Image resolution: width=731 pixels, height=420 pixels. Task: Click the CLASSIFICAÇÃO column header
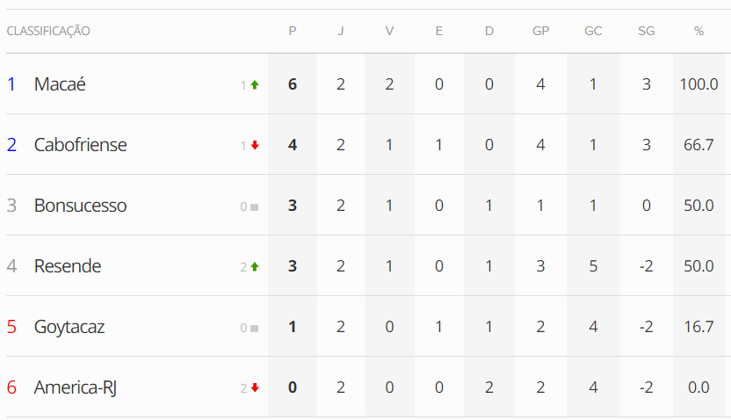tap(48, 32)
